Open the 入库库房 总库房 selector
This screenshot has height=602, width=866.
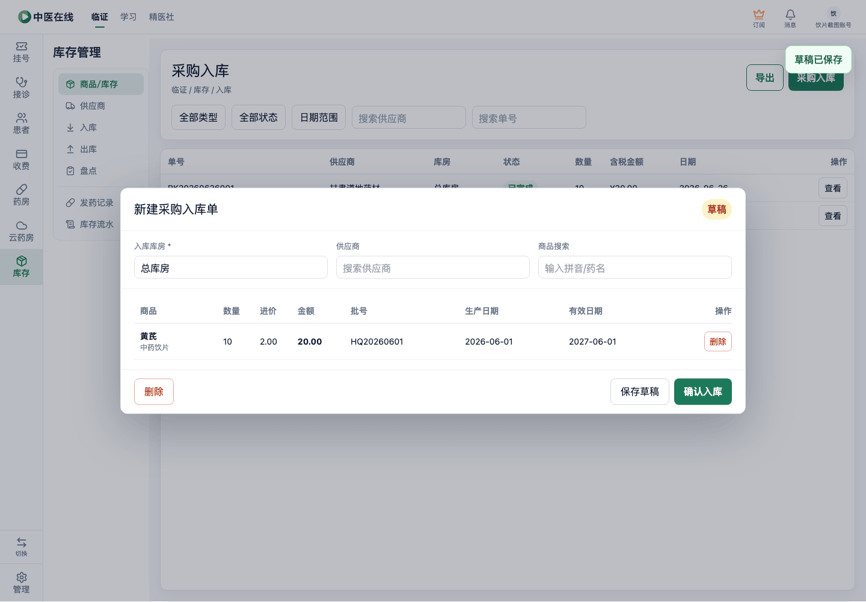(x=231, y=268)
